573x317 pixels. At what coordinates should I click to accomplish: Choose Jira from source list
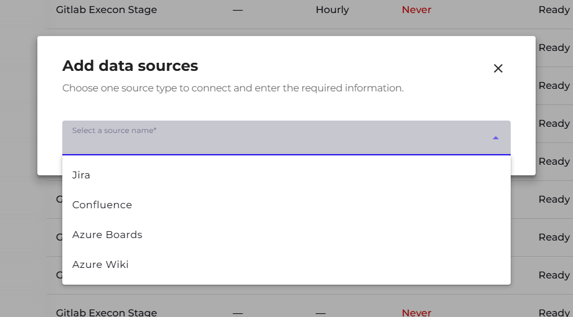[286, 175]
